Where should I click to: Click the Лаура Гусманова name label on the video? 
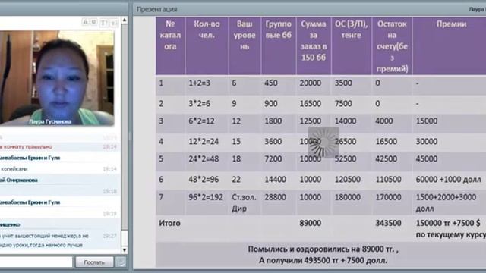[50, 121]
